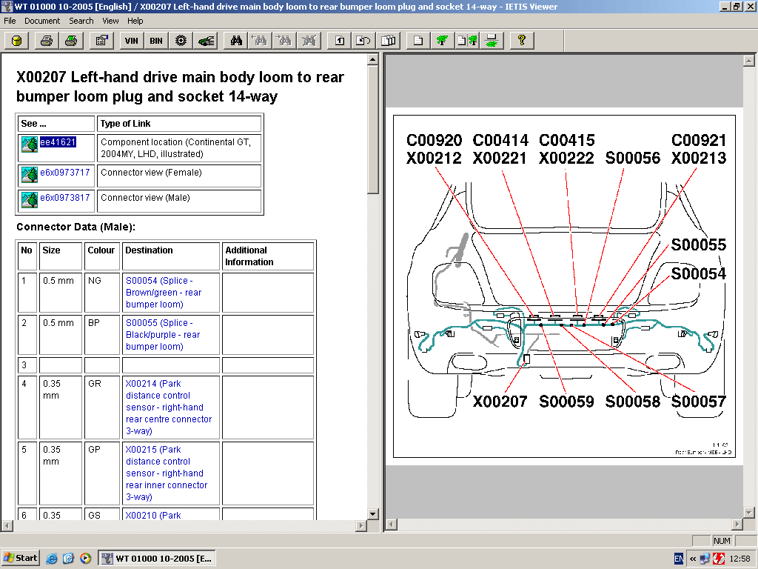Open the Windows Start menu
This screenshot has width=758, height=569.
(x=20, y=558)
